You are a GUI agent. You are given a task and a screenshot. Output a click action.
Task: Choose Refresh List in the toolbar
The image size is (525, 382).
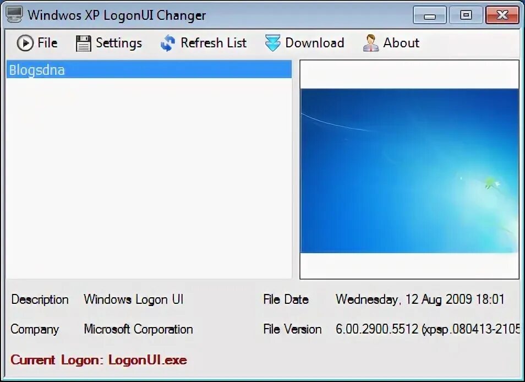point(214,43)
